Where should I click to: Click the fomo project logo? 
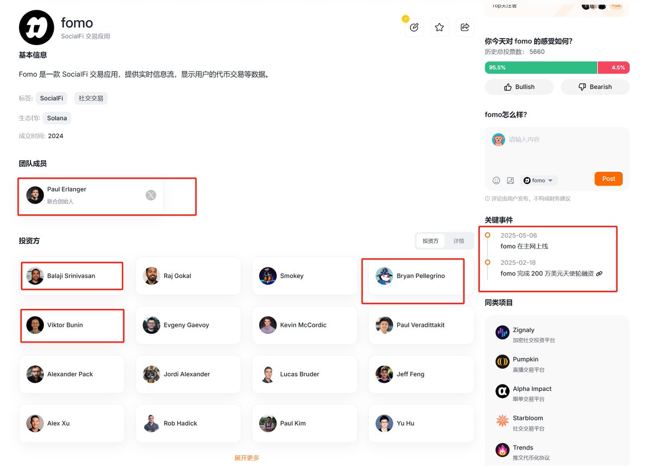36,28
